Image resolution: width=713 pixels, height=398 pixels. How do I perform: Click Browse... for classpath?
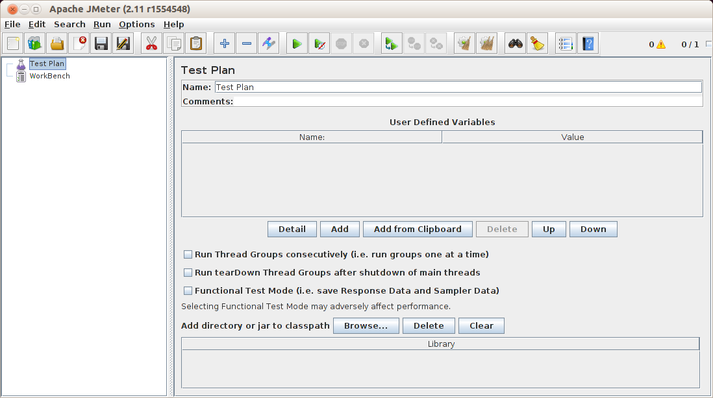[366, 326]
